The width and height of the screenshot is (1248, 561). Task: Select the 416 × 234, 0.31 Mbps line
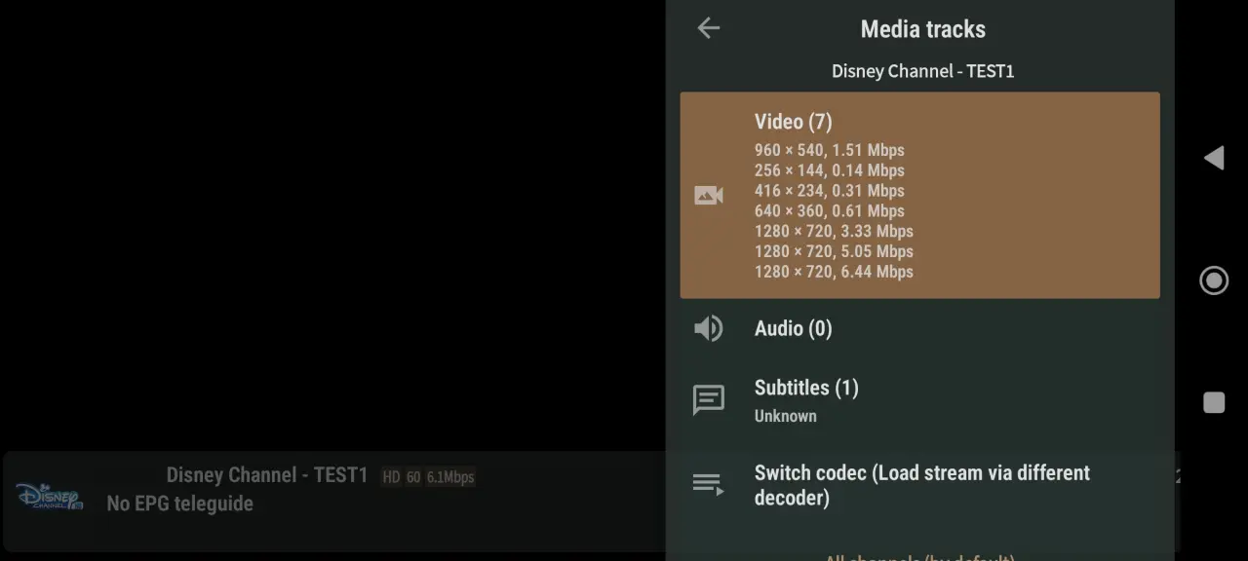[829, 191]
